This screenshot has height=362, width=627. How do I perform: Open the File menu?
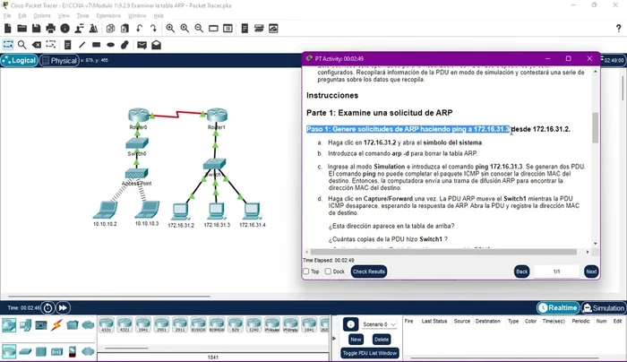click(7, 15)
